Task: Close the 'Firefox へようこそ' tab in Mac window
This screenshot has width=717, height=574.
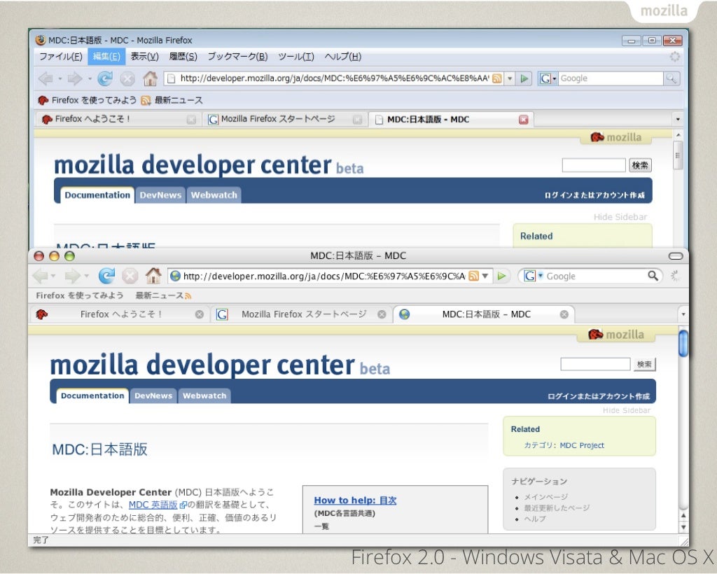Action: pyautogui.click(x=200, y=314)
